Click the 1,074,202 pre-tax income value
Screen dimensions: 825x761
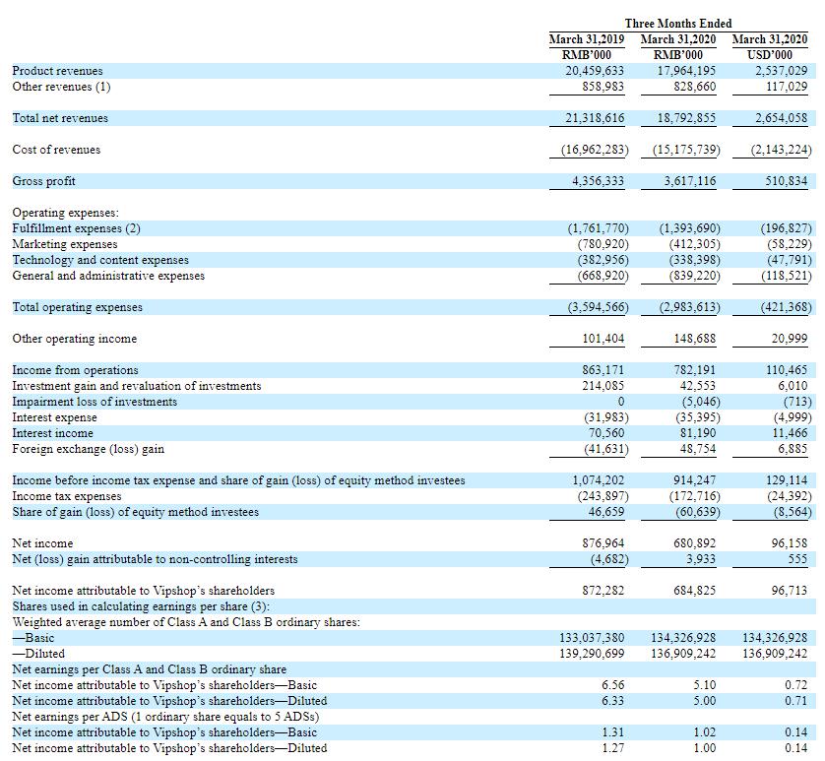click(x=599, y=480)
